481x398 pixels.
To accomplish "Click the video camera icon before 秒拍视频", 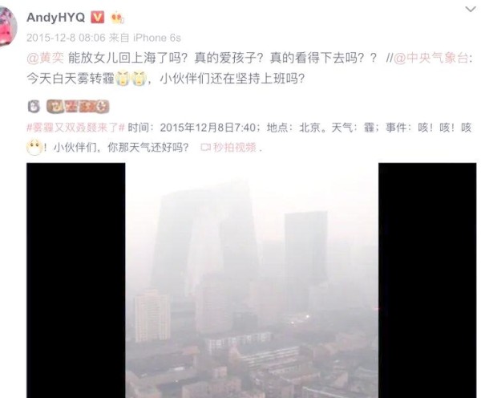I will tap(206, 148).
